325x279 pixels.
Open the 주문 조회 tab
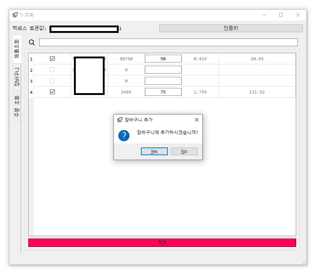pos(16,108)
